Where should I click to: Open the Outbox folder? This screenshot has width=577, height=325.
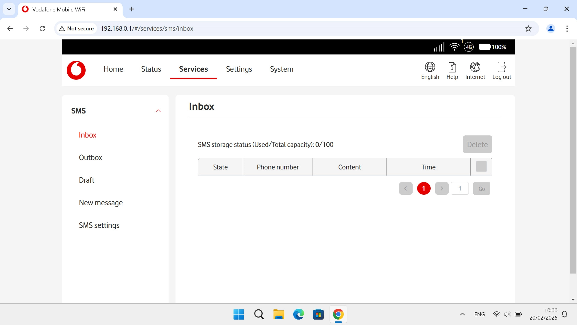[x=90, y=158]
